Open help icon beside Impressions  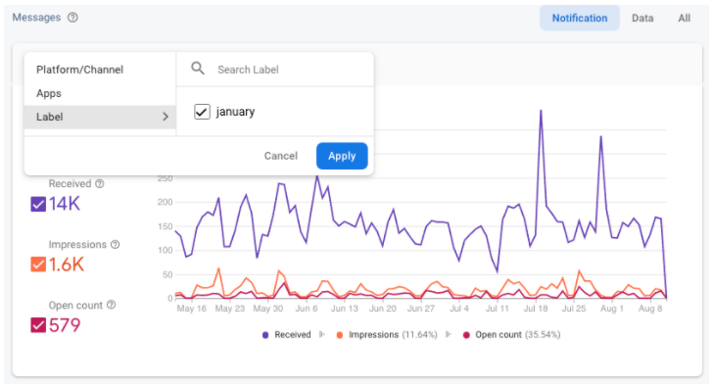115,245
